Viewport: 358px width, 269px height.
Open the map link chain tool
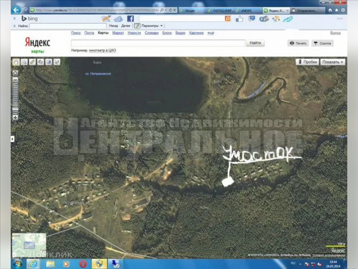tap(41, 62)
